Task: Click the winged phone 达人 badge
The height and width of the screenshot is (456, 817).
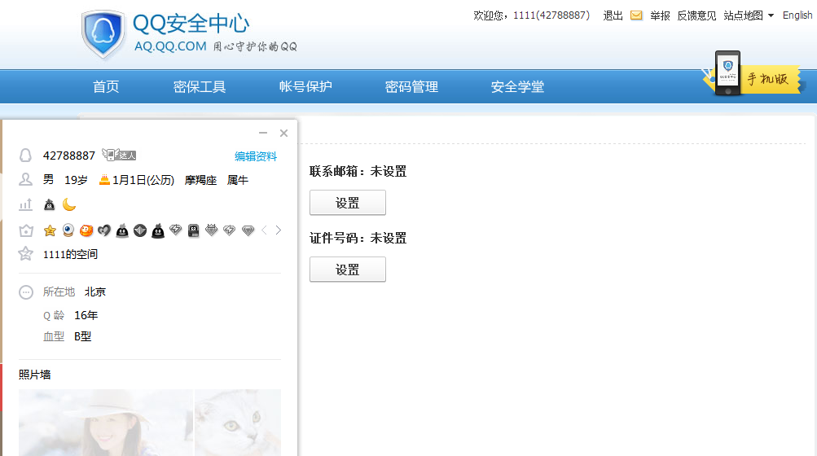Action: (119, 155)
